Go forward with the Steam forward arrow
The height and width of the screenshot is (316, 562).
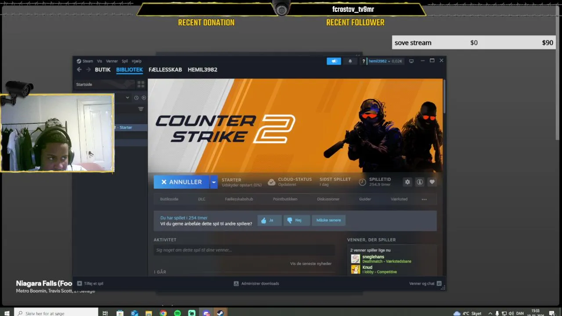88,69
